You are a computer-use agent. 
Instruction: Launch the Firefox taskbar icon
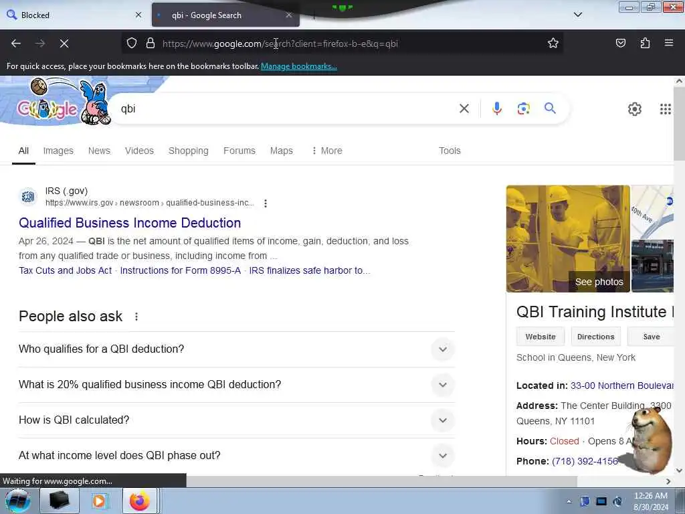pos(139,501)
